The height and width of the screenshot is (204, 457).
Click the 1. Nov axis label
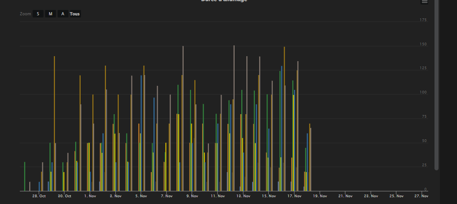(x=90, y=196)
